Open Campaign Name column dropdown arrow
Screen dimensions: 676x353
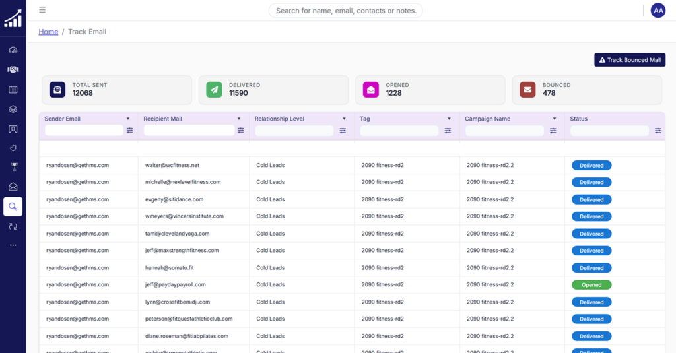(555, 119)
